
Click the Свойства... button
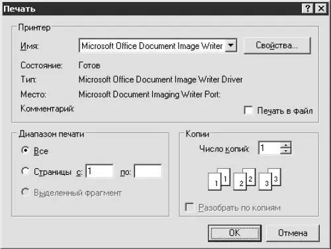pyautogui.click(x=277, y=46)
